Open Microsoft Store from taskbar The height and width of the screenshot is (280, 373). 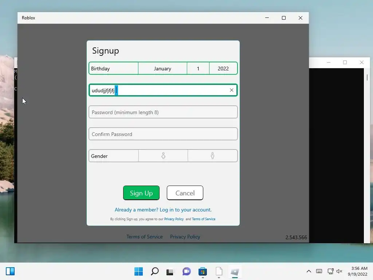click(x=203, y=271)
